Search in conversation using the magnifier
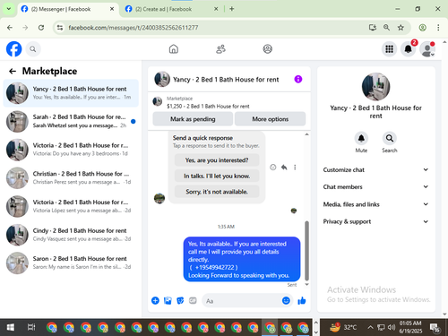The image size is (448, 336). [x=390, y=138]
